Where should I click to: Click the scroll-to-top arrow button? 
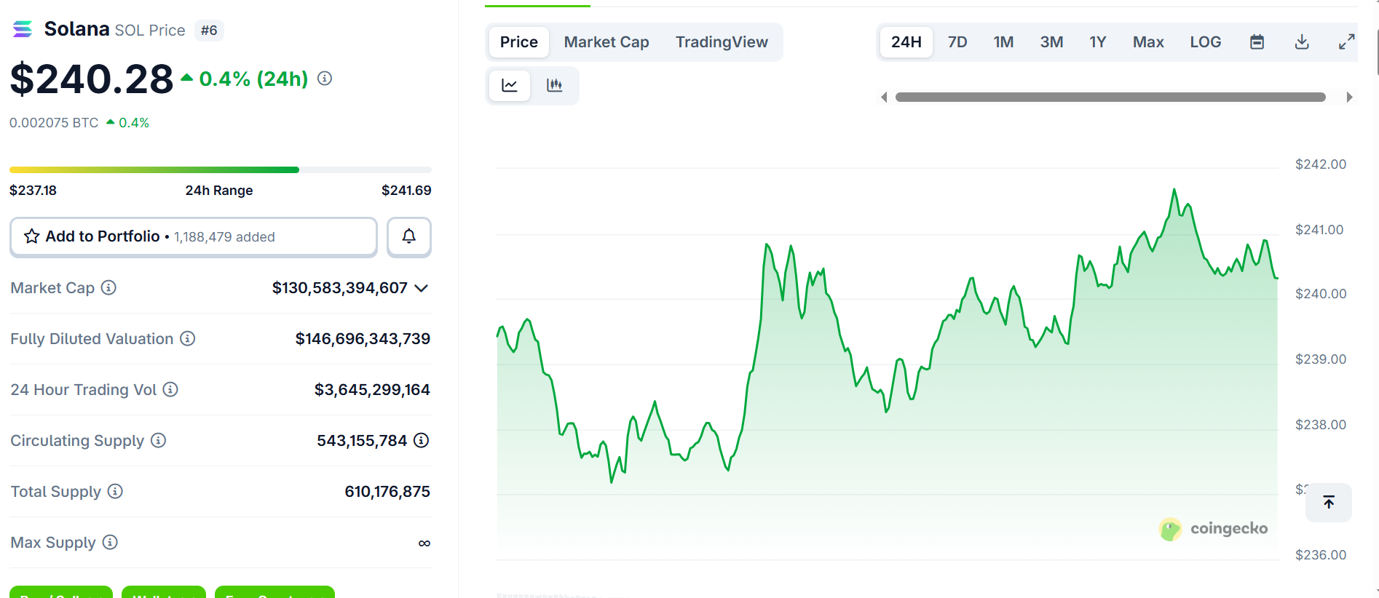tap(1329, 502)
